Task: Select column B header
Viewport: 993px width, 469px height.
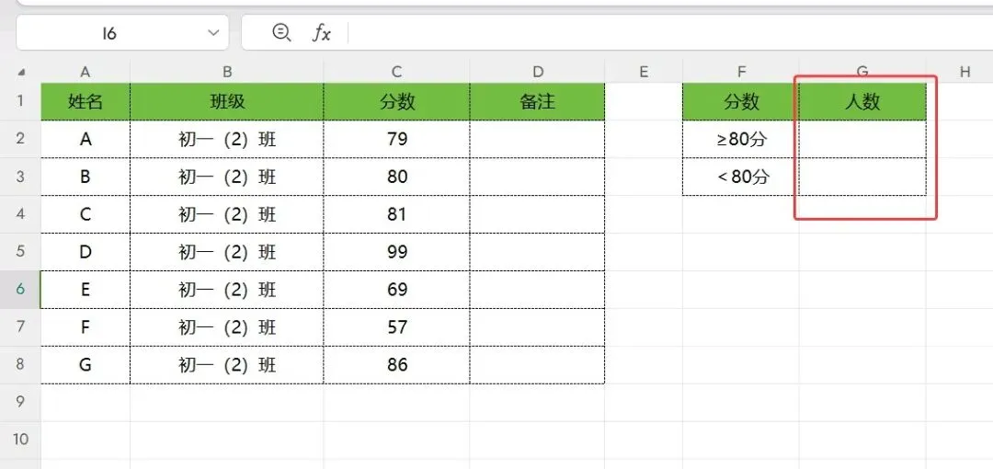Action: point(227,73)
